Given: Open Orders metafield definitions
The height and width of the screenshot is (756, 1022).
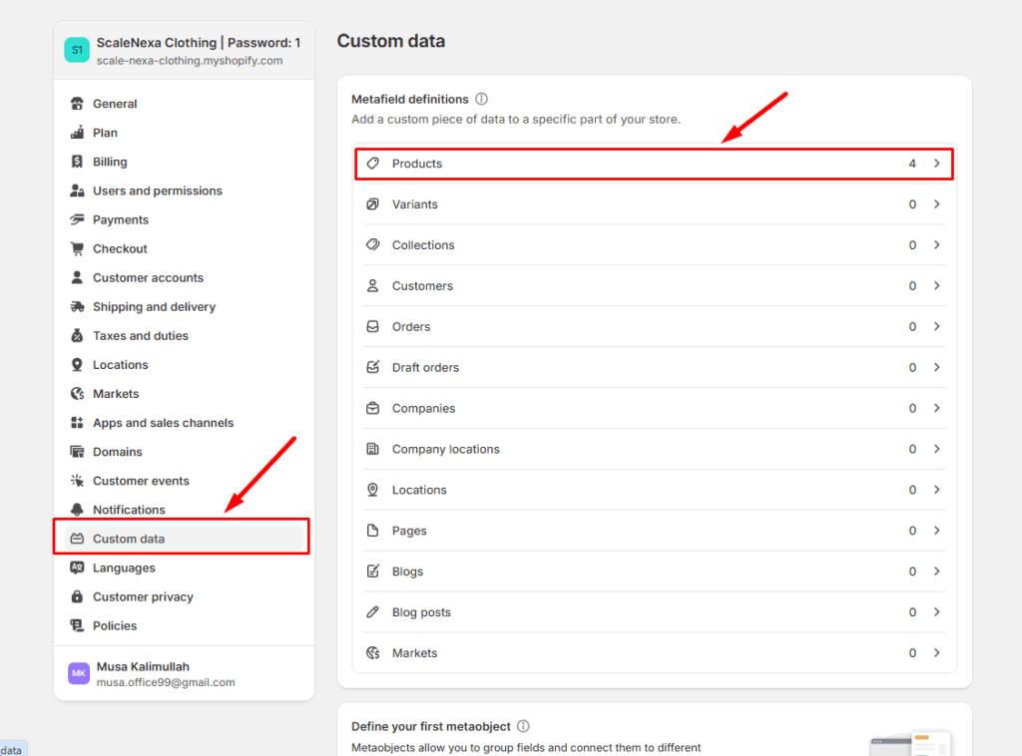Looking at the screenshot, I should [x=655, y=326].
